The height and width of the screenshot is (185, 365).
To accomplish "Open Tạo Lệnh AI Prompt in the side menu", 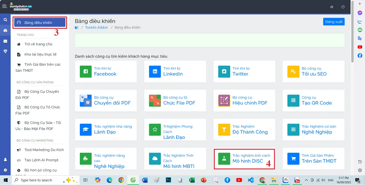I will (x=38, y=160).
